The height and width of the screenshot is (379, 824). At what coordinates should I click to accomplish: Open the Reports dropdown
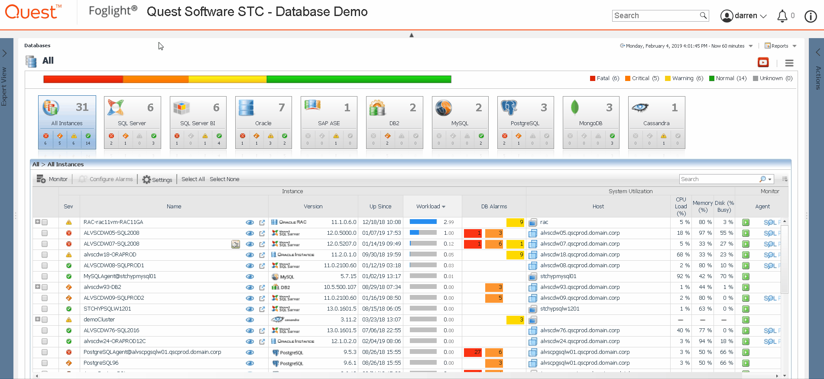(780, 46)
